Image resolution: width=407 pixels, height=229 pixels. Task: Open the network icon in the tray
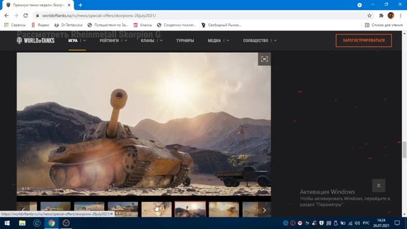coord(350,223)
